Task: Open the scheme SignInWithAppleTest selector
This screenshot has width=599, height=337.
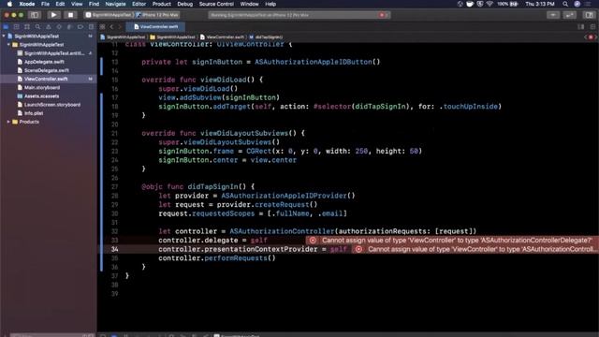Action: 109,15
